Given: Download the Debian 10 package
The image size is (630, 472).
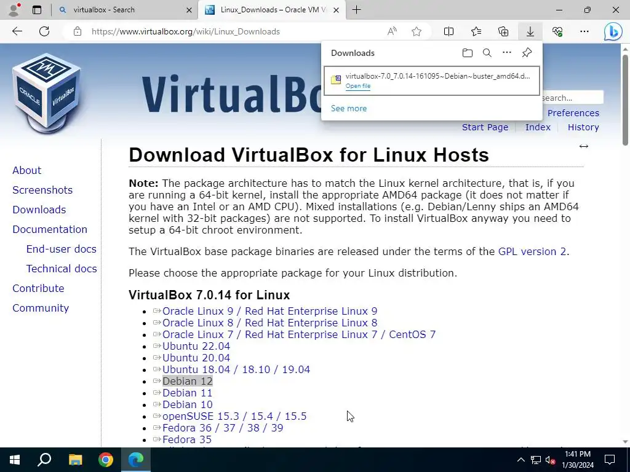Looking at the screenshot, I should click(x=187, y=404).
